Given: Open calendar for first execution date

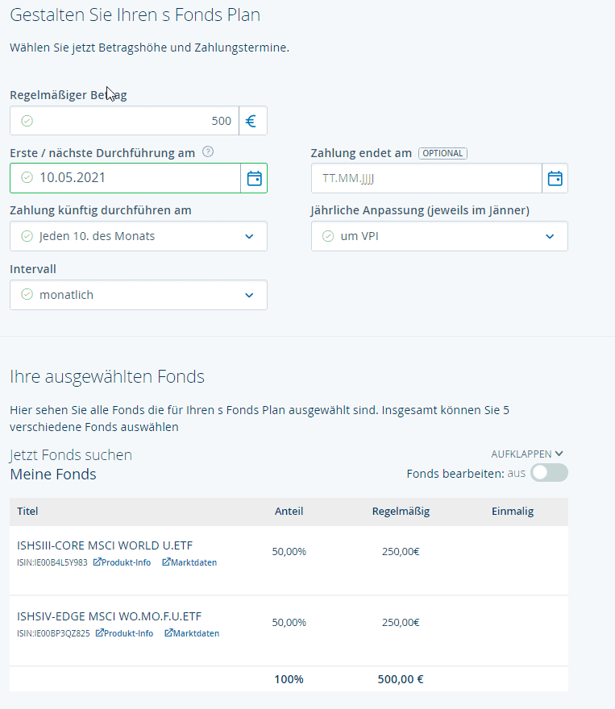Looking at the screenshot, I should [254, 178].
